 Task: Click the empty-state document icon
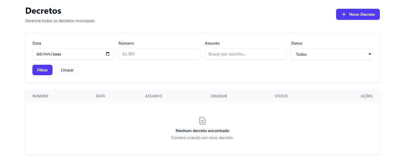[202, 121]
